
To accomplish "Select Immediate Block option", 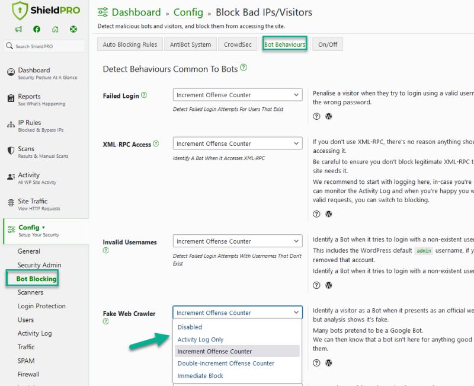I will click(x=238, y=376).
